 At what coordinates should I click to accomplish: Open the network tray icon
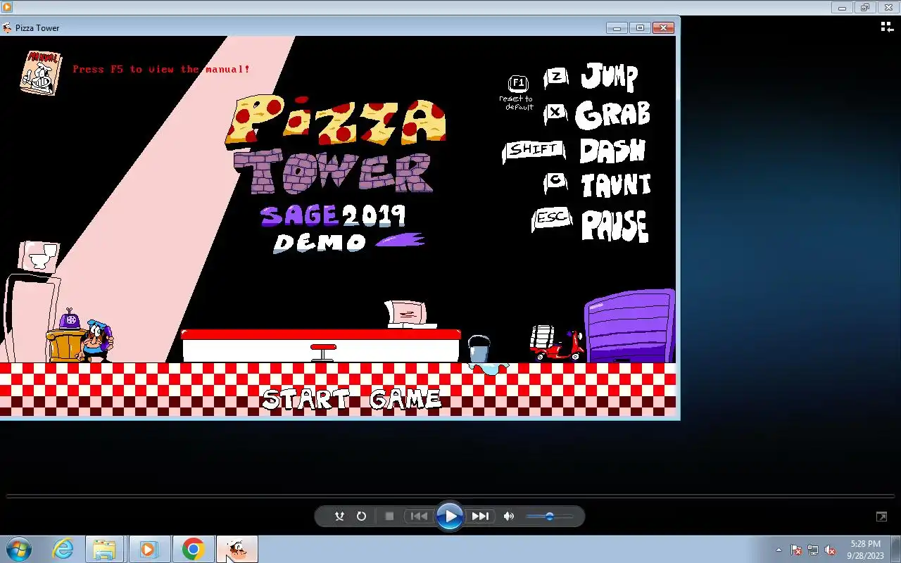coord(813,550)
